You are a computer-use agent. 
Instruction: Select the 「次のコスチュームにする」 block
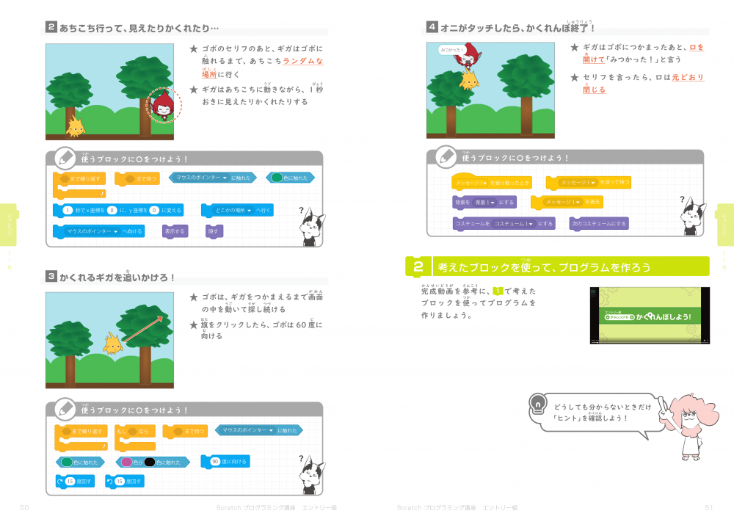600,223
